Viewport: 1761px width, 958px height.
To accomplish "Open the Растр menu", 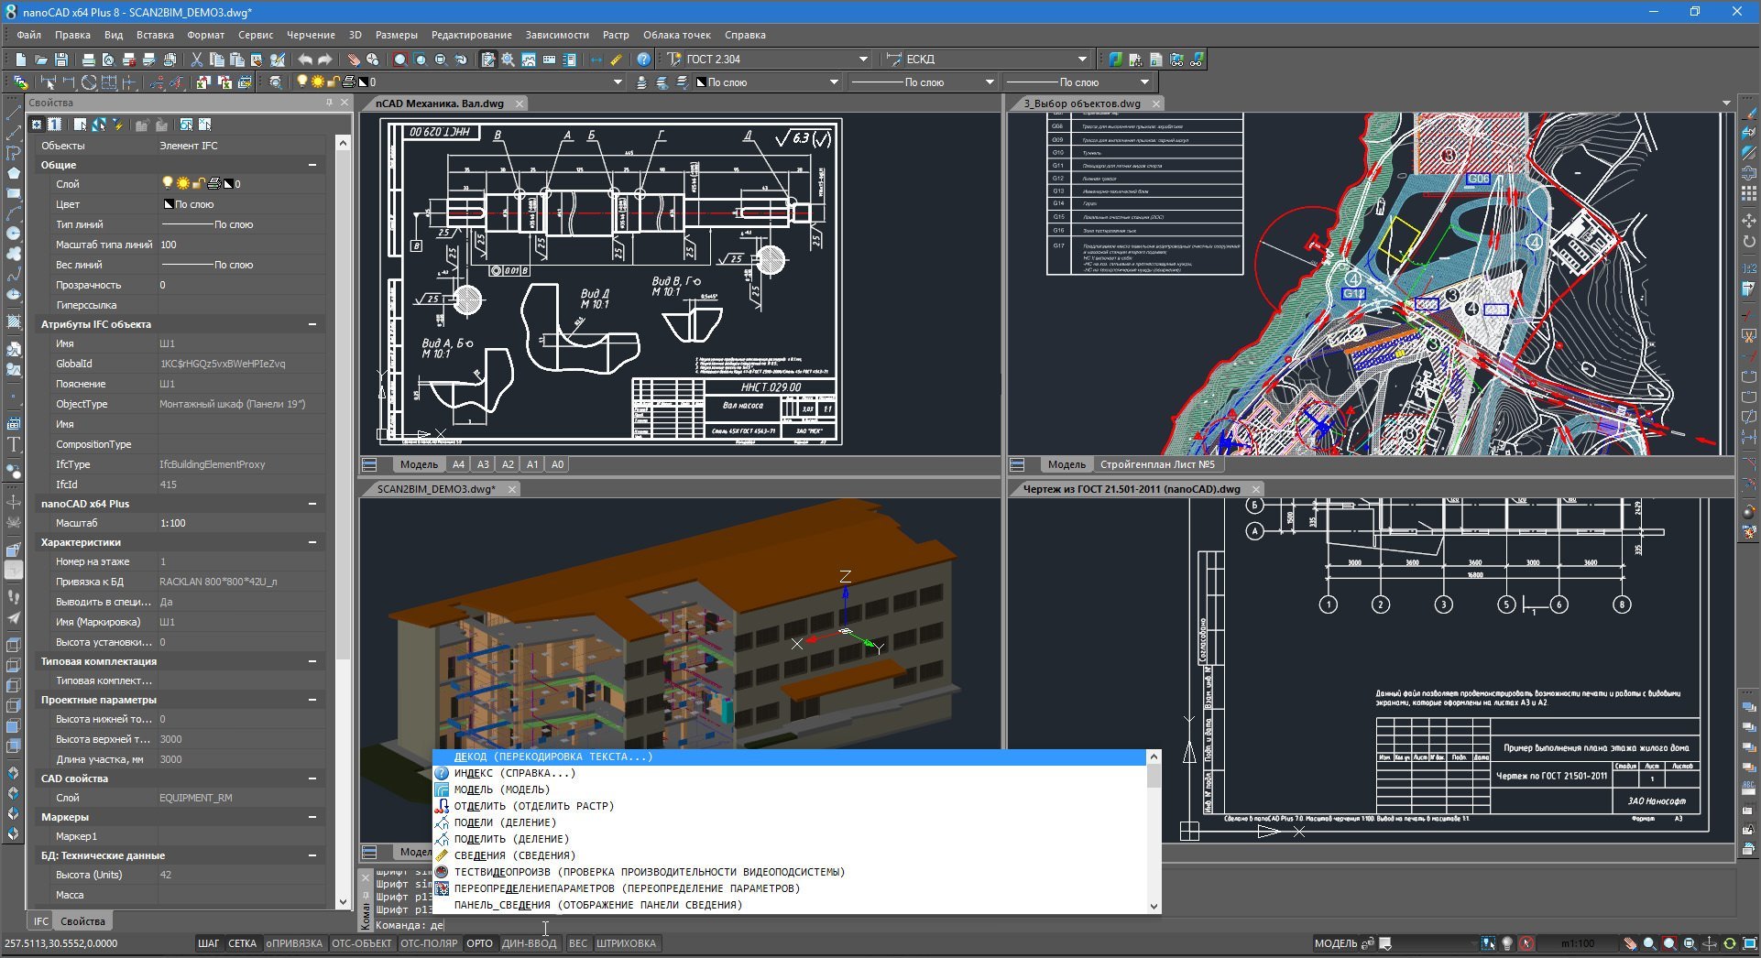I will pos(617,35).
